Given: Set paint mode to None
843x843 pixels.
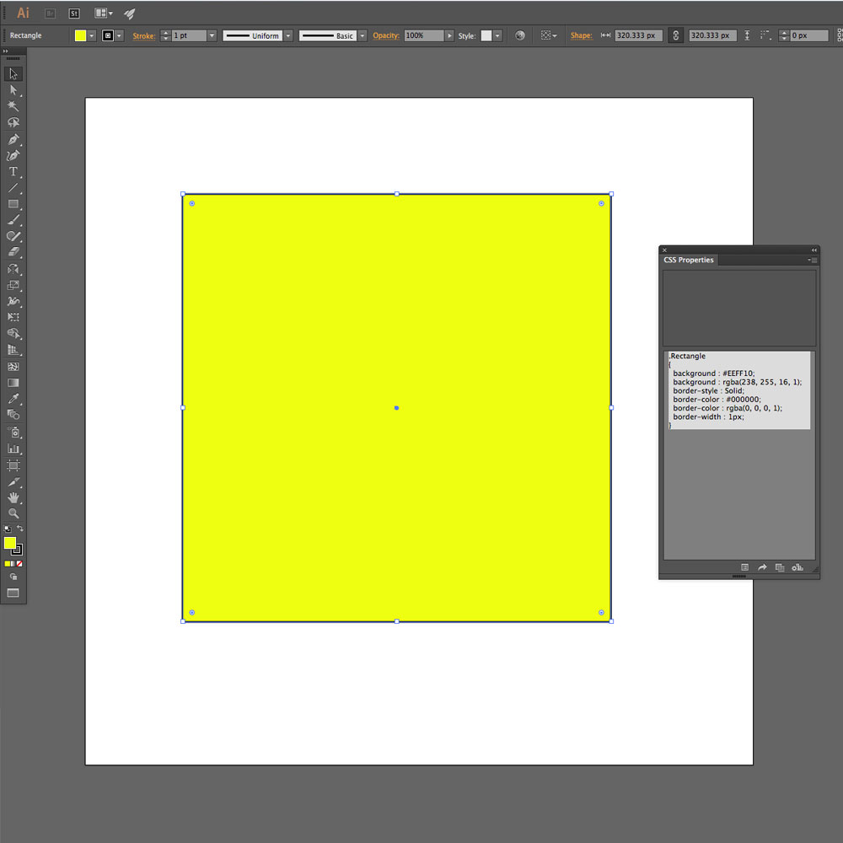Looking at the screenshot, I should coord(19,563).
